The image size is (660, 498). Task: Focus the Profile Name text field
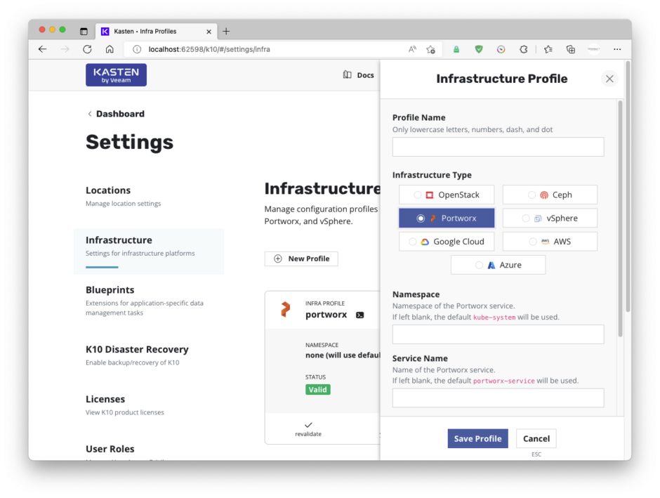(x=498, y=147)
